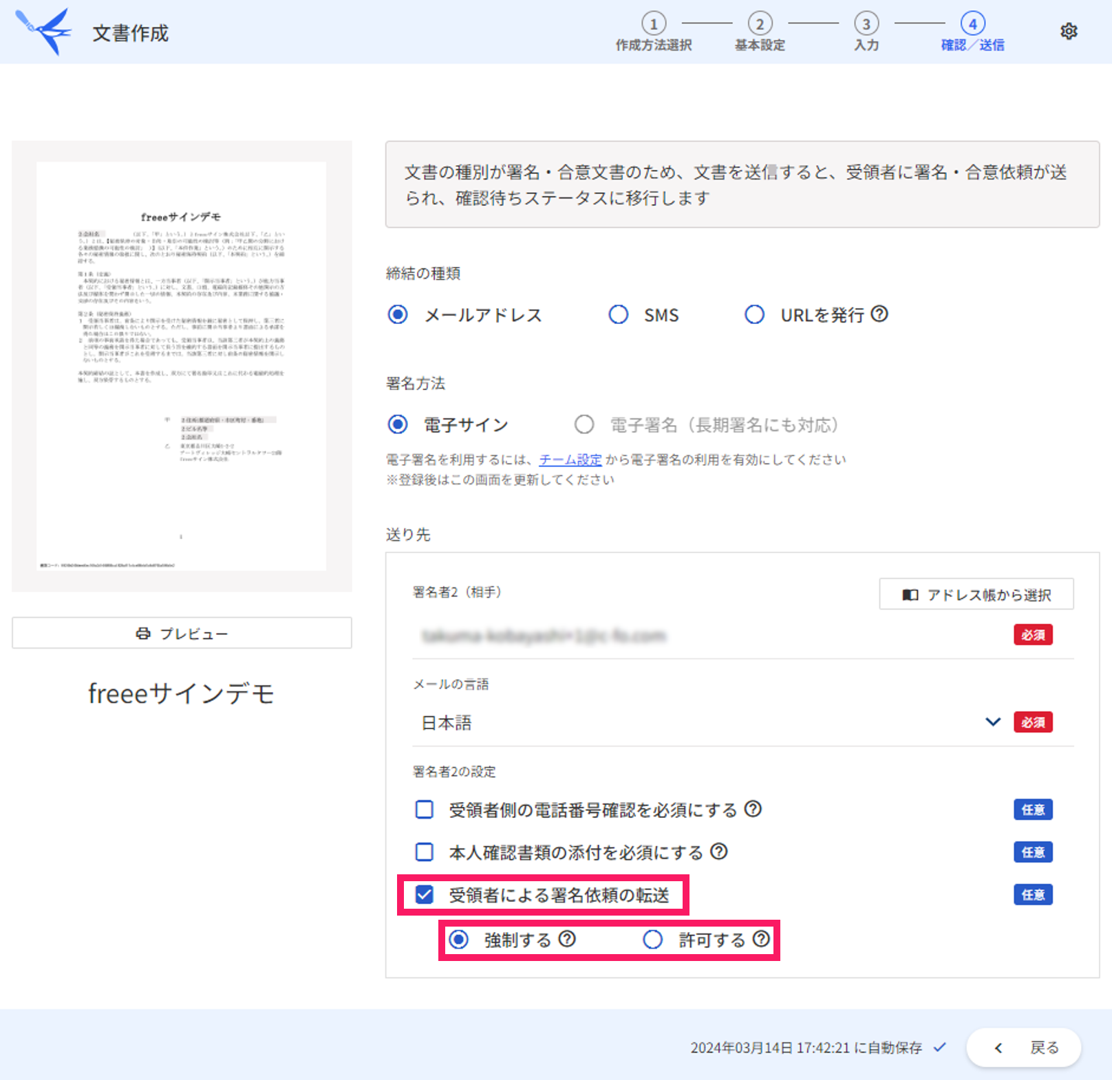The width and height of the screenshot is (1112, 1080).
Task: Click help icon beside 電話番号確認を必須にする
Action: click(x=753, y=809)
